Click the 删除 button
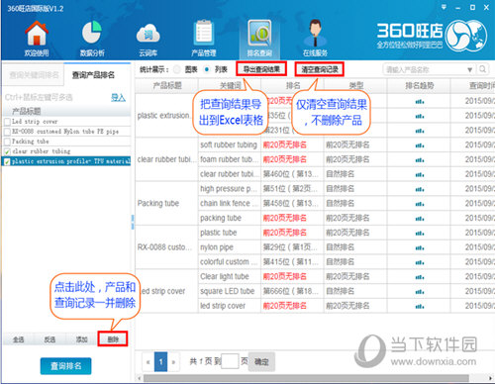The width and height of the screenshot is (495, 384). (113, 339)
